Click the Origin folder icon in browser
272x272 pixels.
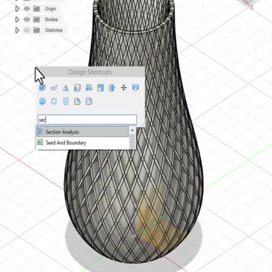37,9
